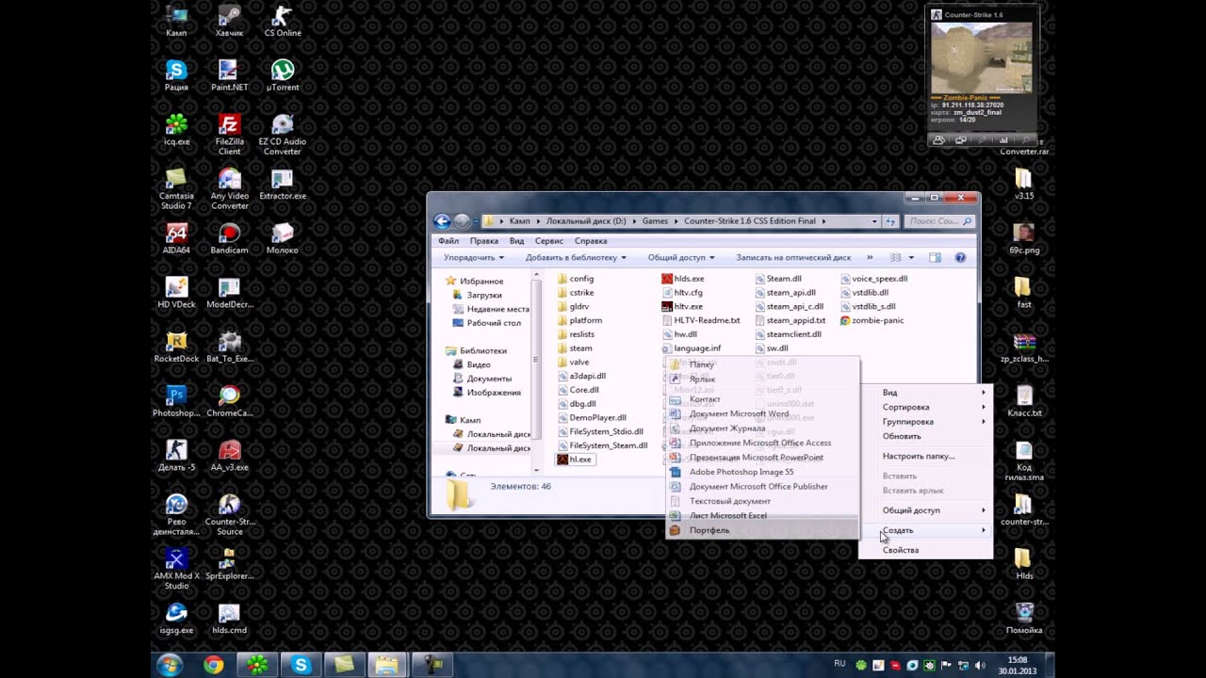Open Google Chrome from the taskbar

tap(214, 666)
